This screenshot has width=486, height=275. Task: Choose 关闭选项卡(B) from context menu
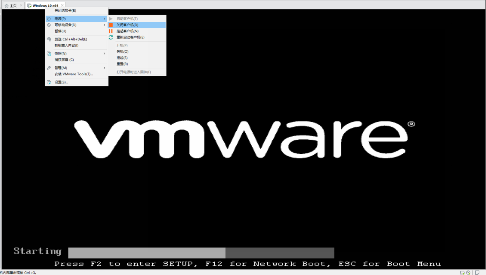(77, 11)
